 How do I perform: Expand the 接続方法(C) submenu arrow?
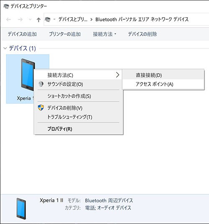tap(117, 75)
